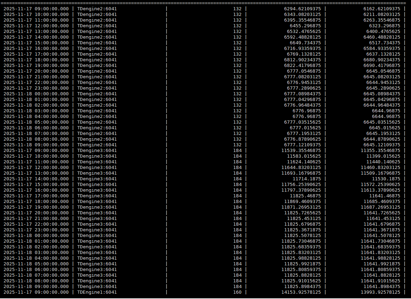Click TDengine3:6041 in the 2025-11-17 09:00 row
The image size is (411, 299).
97,151
